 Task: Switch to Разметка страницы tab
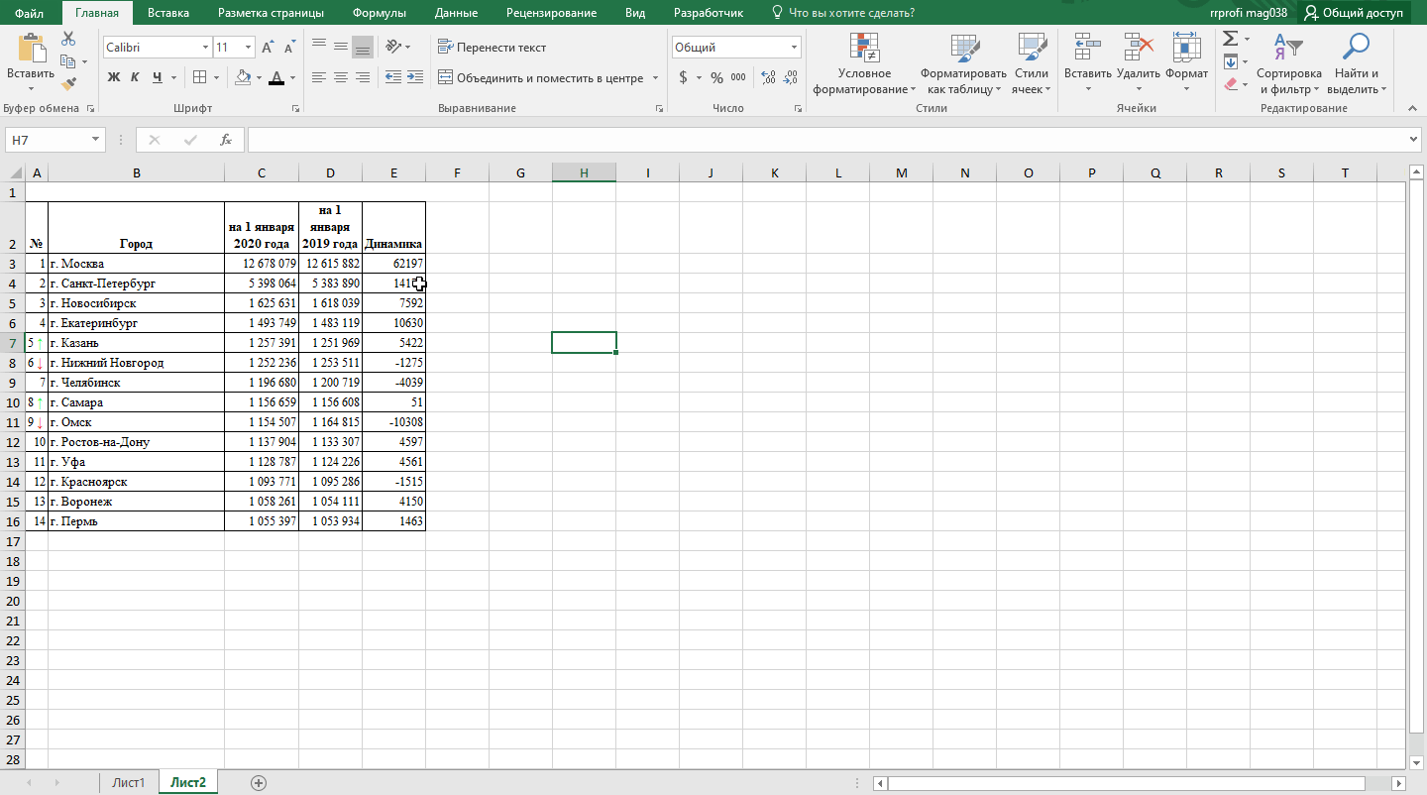(x=271, y=13)
